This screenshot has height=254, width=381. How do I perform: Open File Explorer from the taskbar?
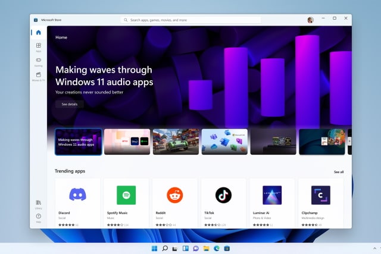coord(206,247)
